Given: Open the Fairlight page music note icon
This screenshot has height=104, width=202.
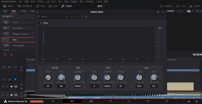Looking at the screenshot, I should click(148, 101).
